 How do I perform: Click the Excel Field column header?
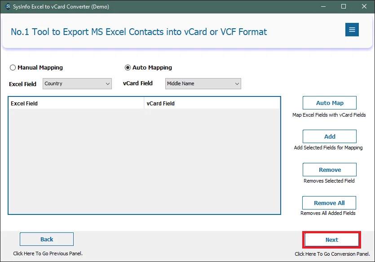76,104
